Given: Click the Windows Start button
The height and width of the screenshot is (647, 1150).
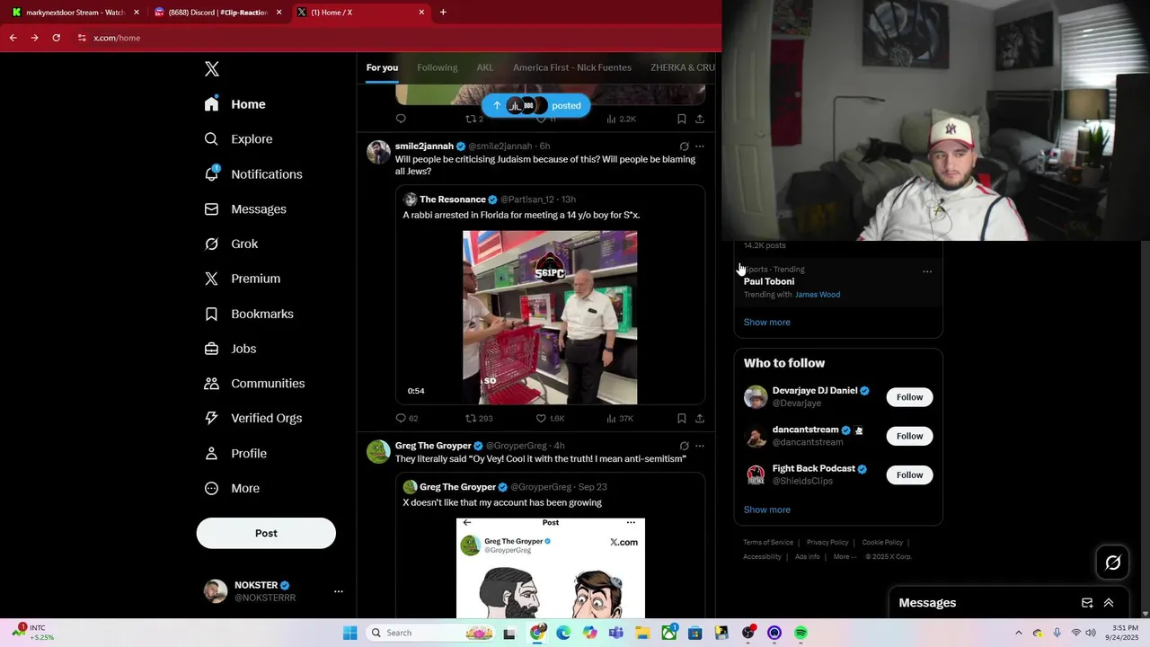Looking at the screenshot, I should [x=349, y=633].
